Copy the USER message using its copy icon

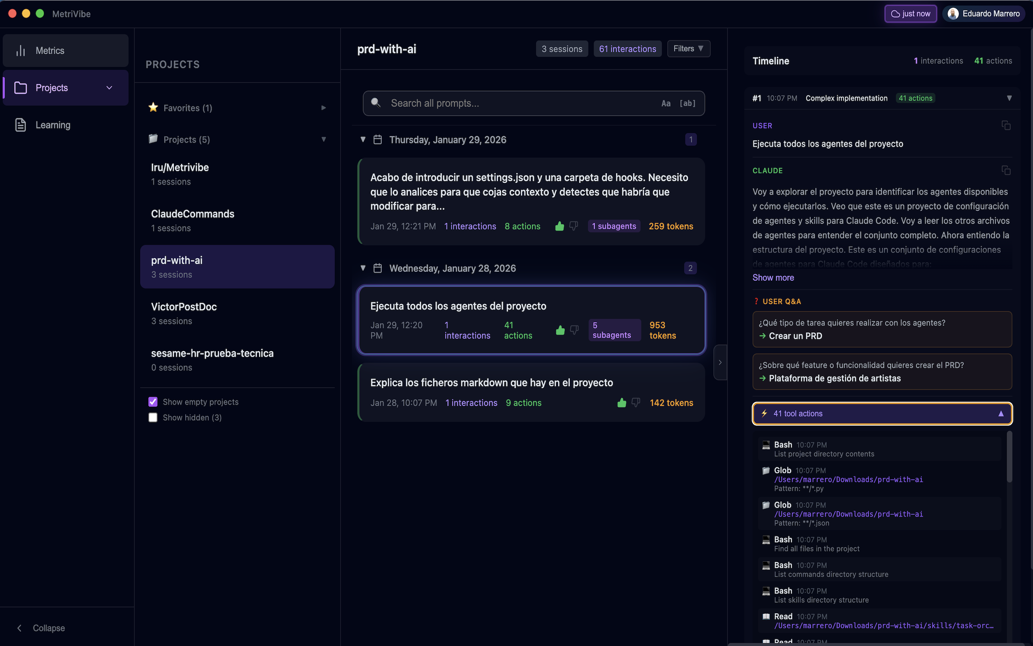click(x=1006, y=125)
